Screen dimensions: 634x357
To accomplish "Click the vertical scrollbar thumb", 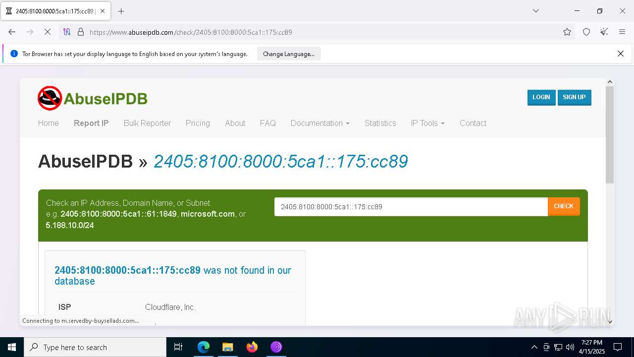I will (610, 134).
